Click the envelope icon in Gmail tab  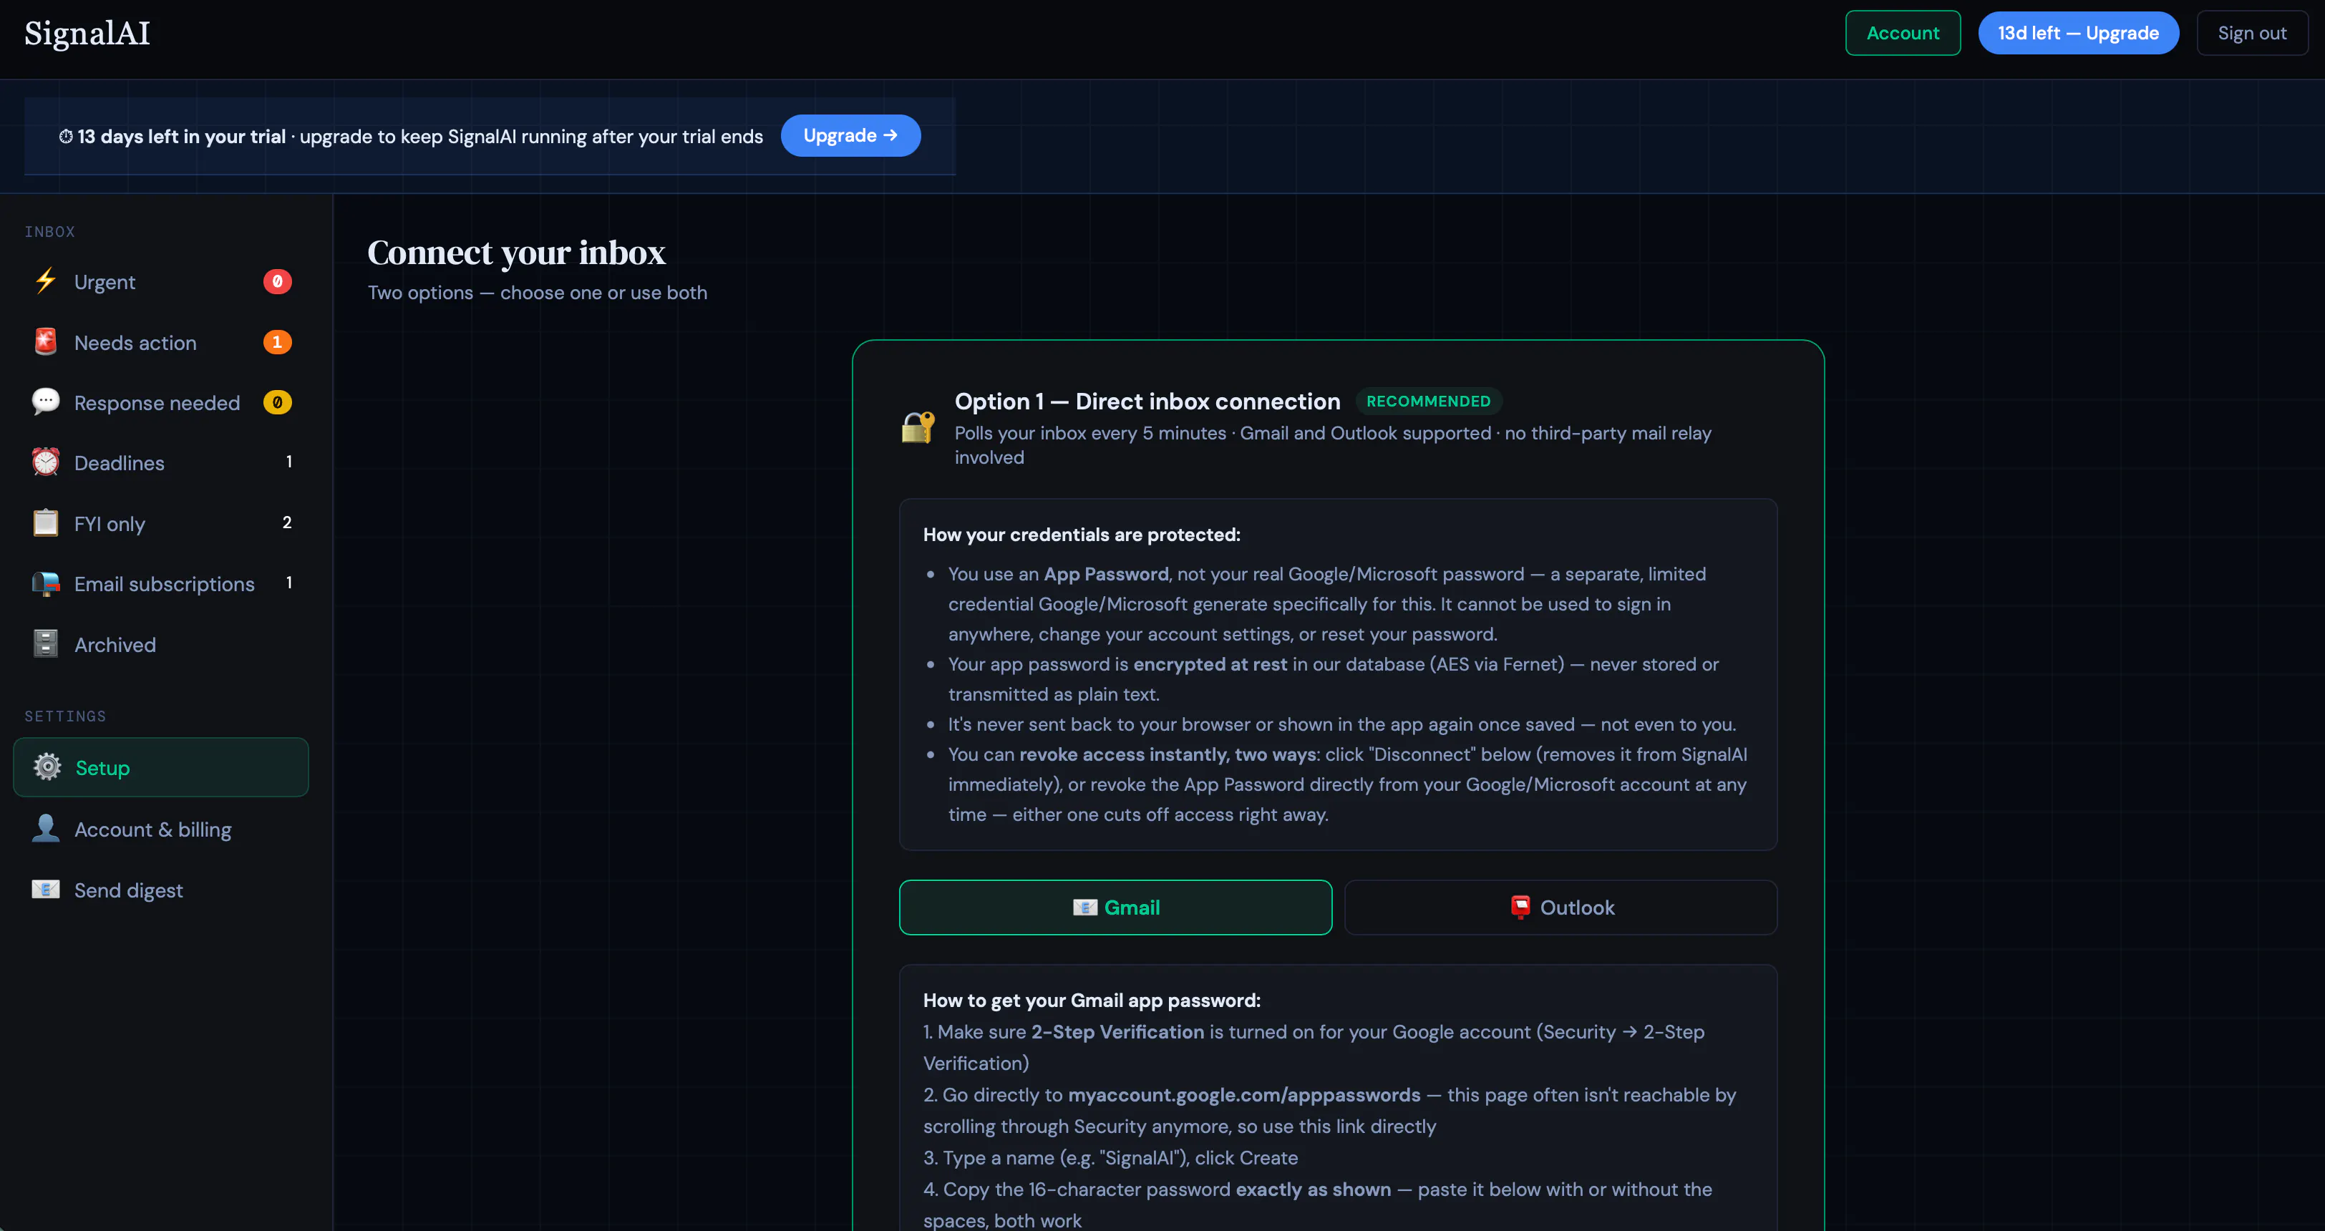1085,907
